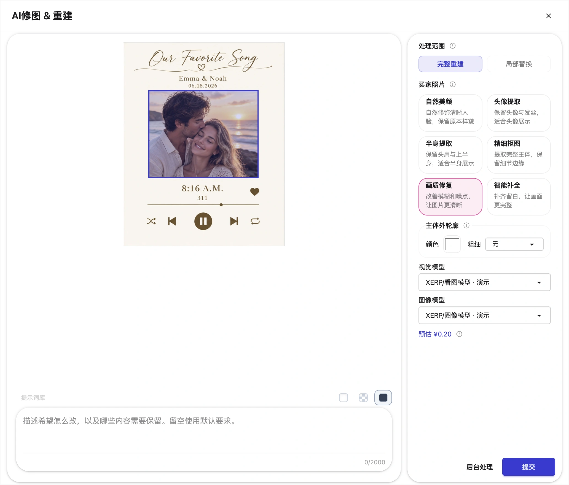Screen dimensions: 569x485
Task: Click the song progress bar in image
Action: [203, 205]
